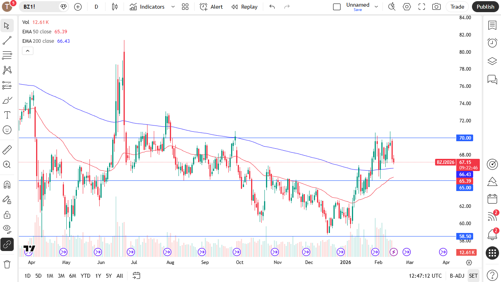Take a chart snapshot with camera icon

(x=436, y=7)
